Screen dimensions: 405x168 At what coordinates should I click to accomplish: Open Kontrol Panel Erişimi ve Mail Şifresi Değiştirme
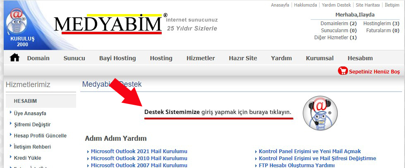[x=317, y=158]
